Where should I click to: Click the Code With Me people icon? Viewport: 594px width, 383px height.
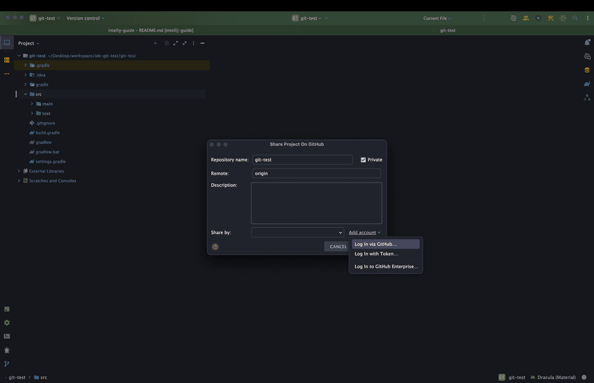point(526,19)
